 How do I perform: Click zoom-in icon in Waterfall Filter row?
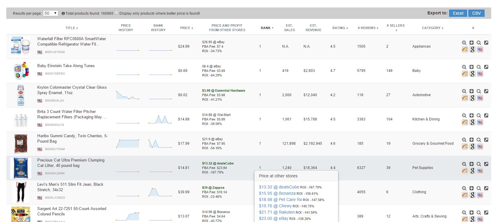coord(464,43)
